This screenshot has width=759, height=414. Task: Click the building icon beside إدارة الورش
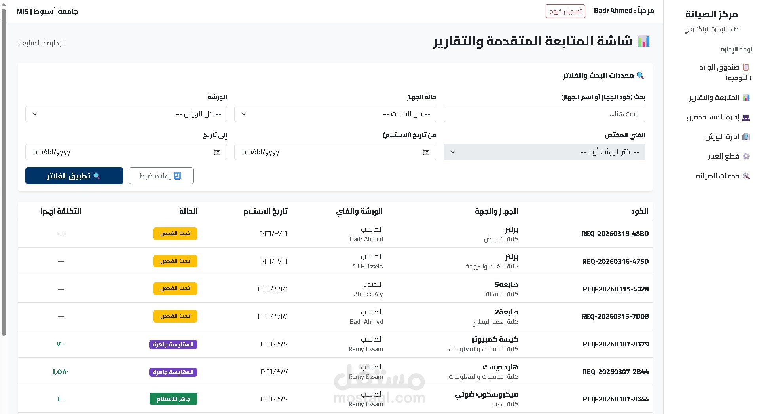(x=746, y=137)
